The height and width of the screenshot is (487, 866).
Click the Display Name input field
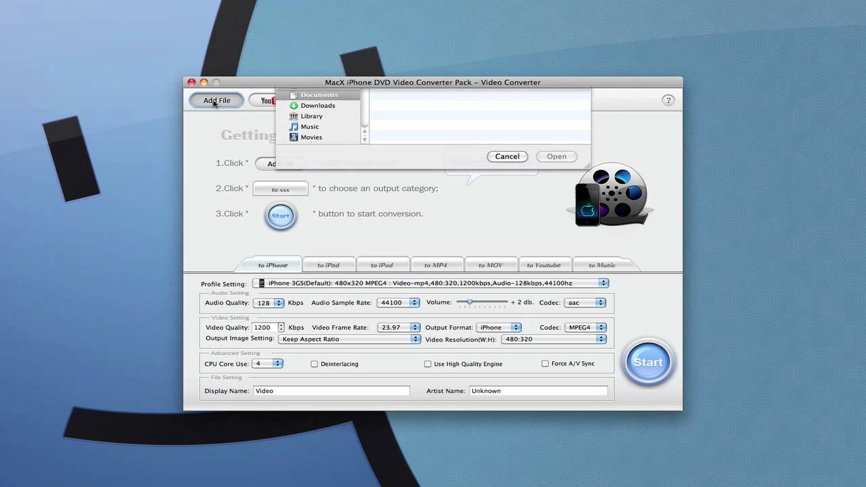pyautogui.click(x=331, y=391)
